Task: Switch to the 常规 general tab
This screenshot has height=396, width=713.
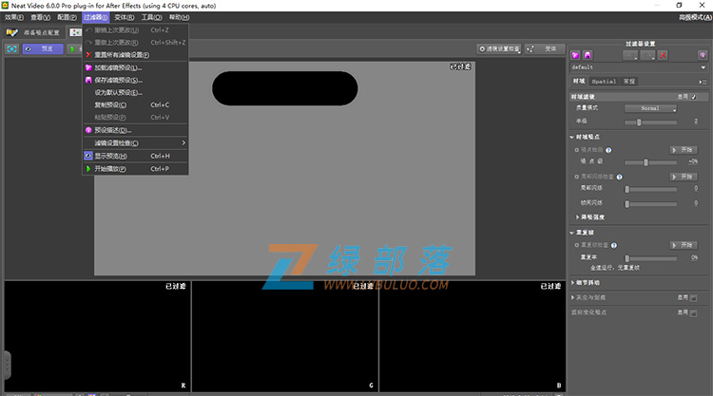Action: 629,82
